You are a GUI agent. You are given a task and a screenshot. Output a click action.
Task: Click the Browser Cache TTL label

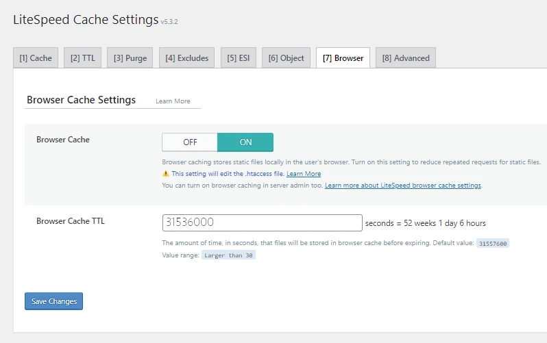pyautogui.click(x=71, y=221)
